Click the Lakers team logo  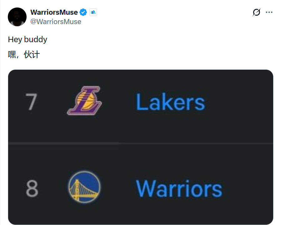coord(84,101)
